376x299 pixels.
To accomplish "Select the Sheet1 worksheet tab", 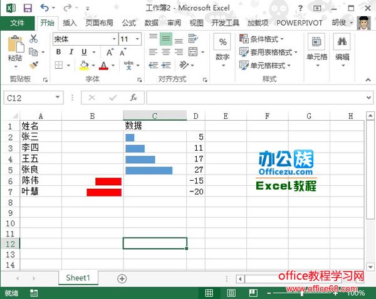I will click(x=78, y=278).
